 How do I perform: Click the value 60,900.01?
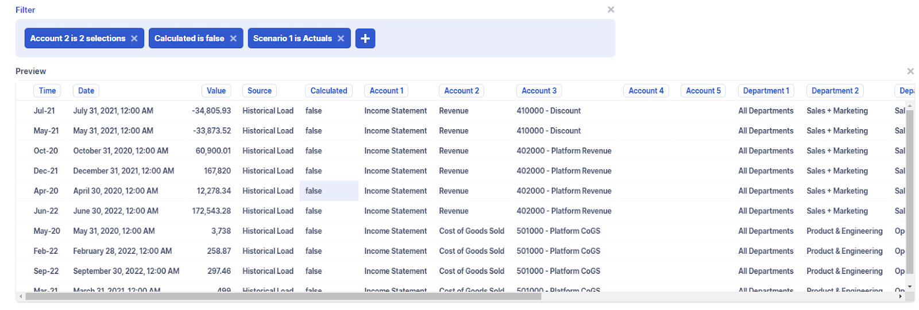[x=213, y=151]
